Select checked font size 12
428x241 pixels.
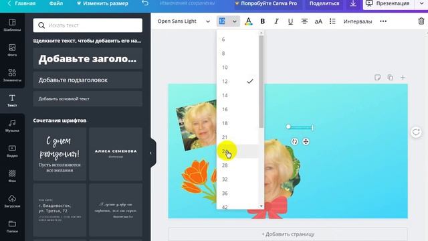237,81
